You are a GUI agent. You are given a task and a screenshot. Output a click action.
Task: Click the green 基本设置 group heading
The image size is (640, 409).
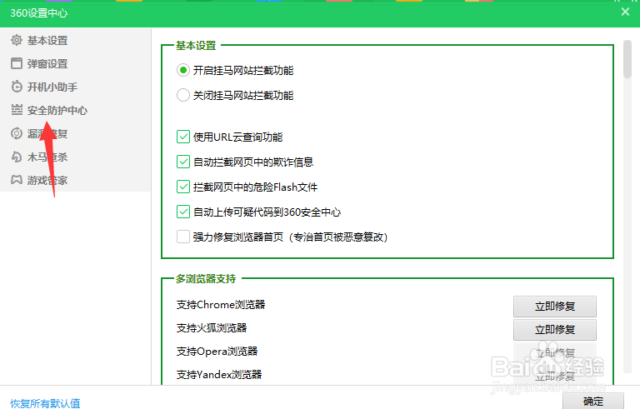tap(196, 45)
